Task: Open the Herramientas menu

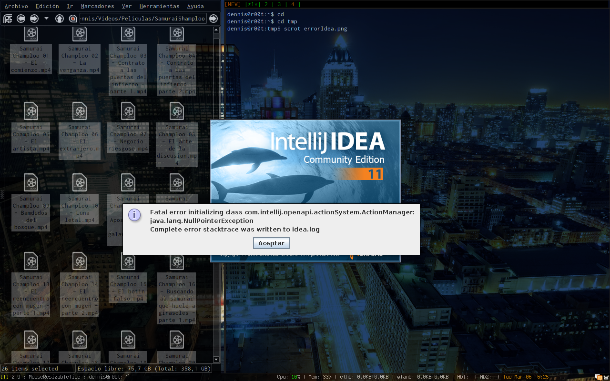Action: (x=159, y=6)
